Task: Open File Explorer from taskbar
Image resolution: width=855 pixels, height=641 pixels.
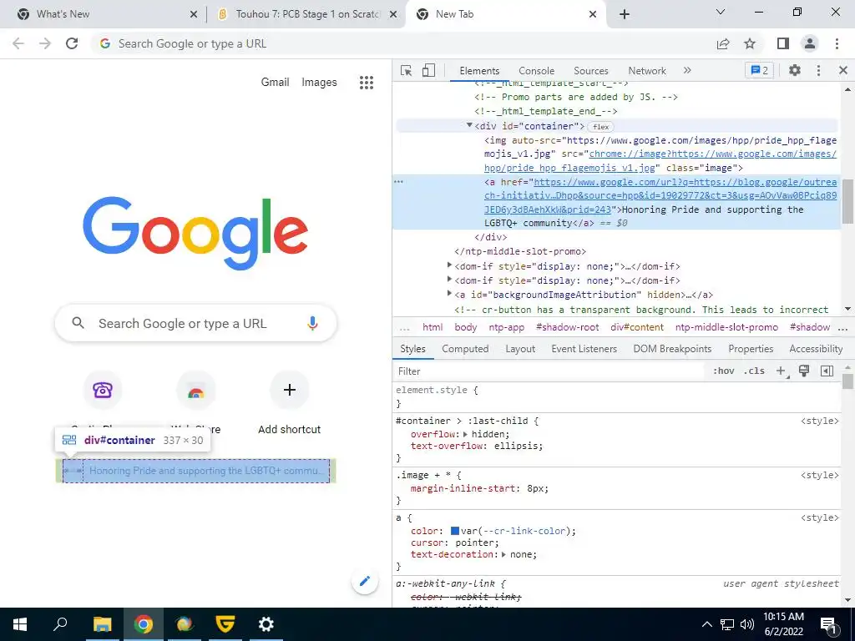Action: [102, 624]
